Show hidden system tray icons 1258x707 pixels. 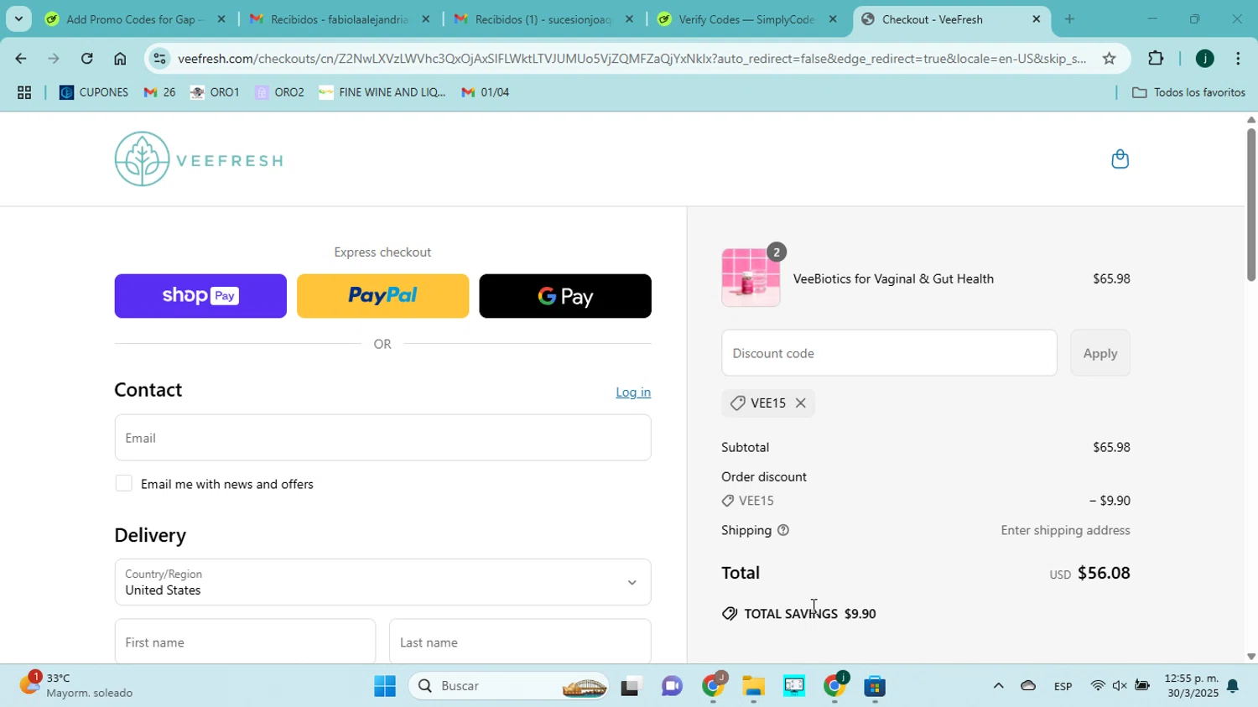[998, 685]
